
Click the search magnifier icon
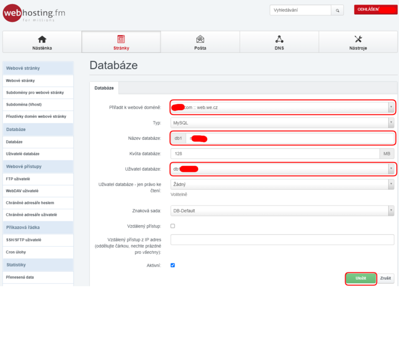(x=337, y=11)
